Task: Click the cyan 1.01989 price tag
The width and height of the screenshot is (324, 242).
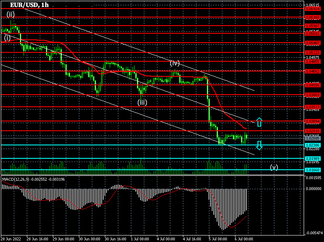Action: coord(313,158)
